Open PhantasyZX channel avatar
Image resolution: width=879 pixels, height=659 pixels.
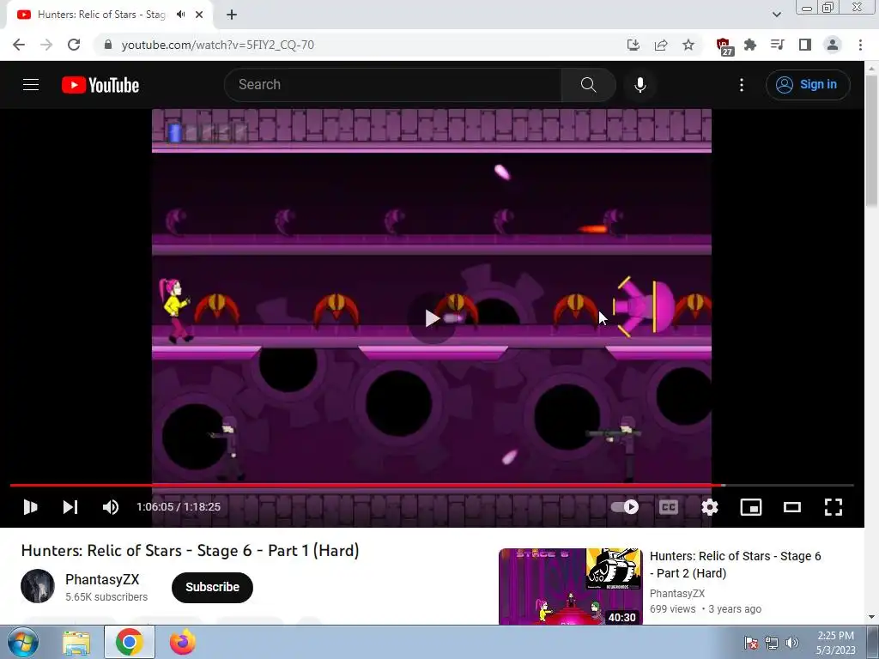pyautogui.click(x=38, y=586)
